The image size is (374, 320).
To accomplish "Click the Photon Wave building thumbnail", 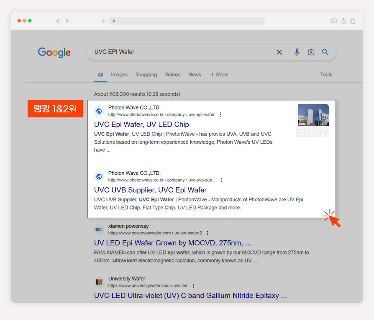I will [x=312, y=121].
